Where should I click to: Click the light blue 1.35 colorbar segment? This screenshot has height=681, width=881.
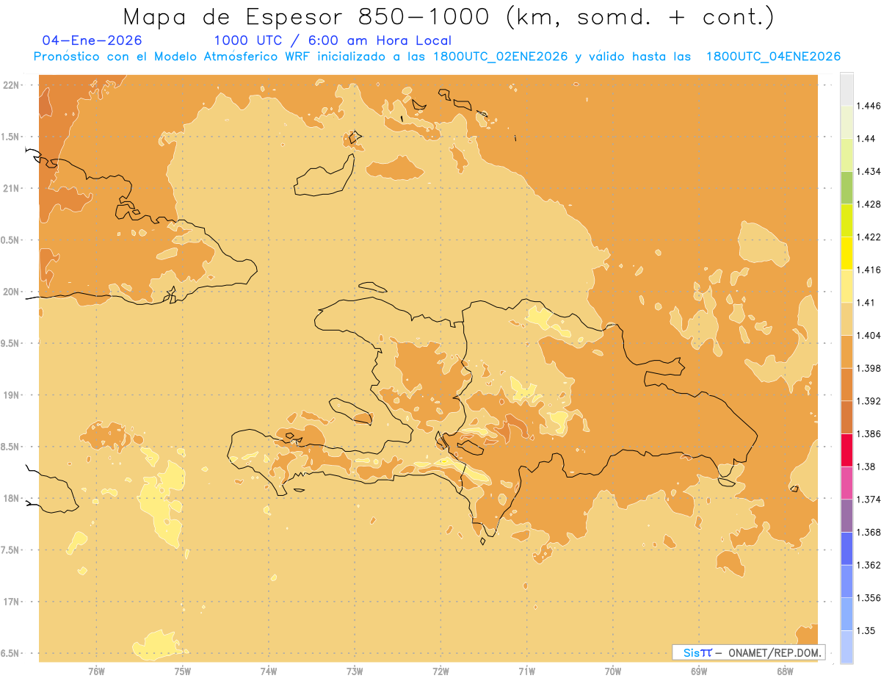(846, 614)
